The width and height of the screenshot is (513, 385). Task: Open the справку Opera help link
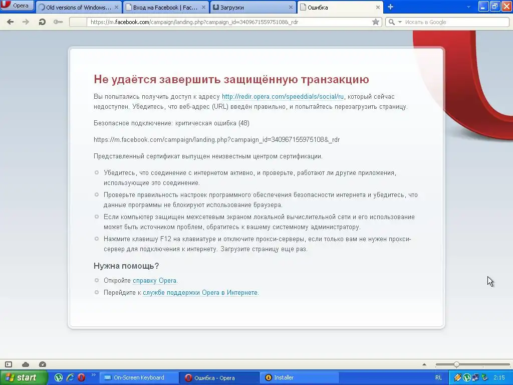(x=154, y=281)
